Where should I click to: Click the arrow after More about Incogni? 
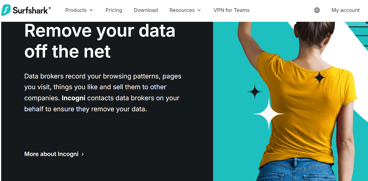pyautogui.click(x=83, y=154)
